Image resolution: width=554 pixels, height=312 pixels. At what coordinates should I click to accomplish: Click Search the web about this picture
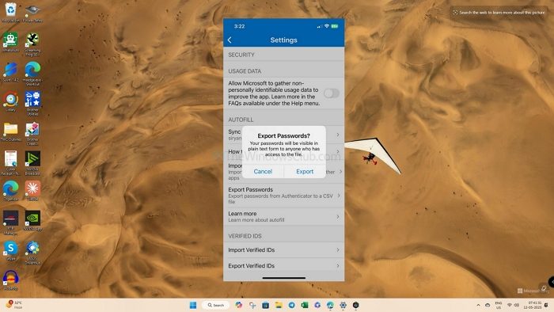coord(499,13)
